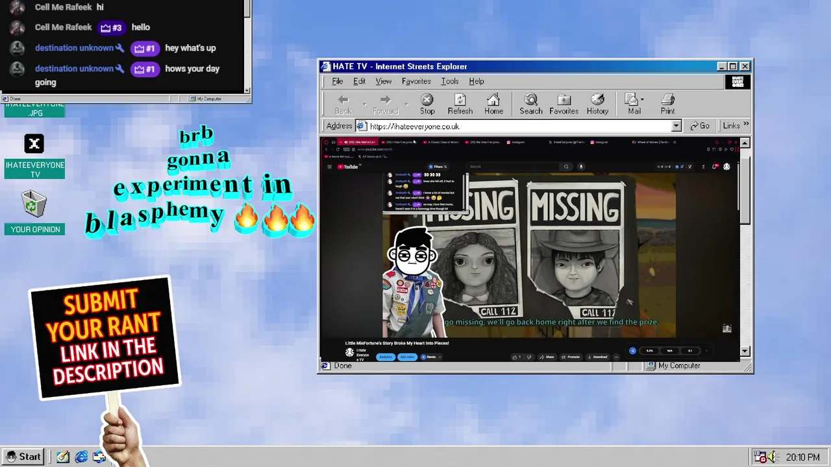Viewport: 831px width, 467px height.
Task: Click the Forward arrow toolbar icon
Action: [x=385, y=99]
